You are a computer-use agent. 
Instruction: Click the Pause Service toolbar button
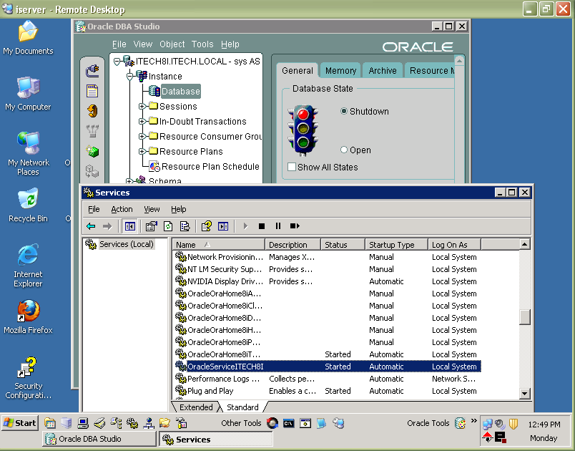pyautogui.click(x=278, y=226)
